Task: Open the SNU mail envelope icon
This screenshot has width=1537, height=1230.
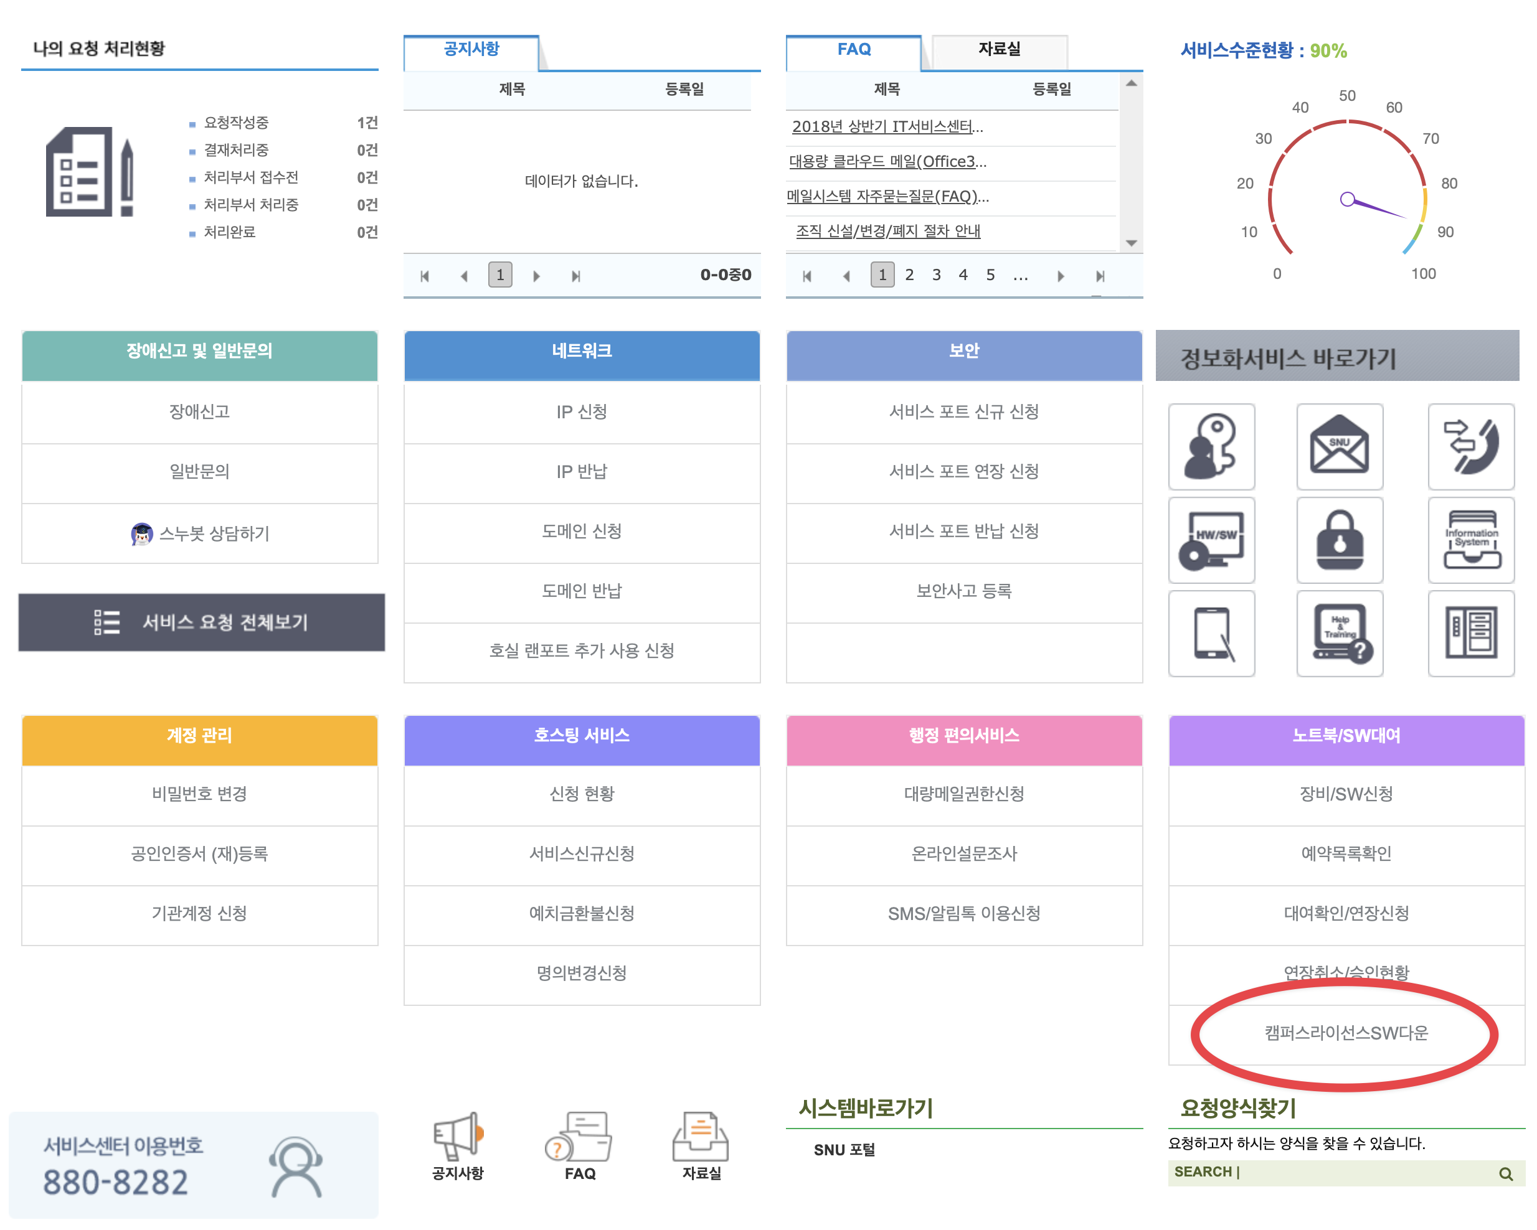Action: click(1340, 447)
